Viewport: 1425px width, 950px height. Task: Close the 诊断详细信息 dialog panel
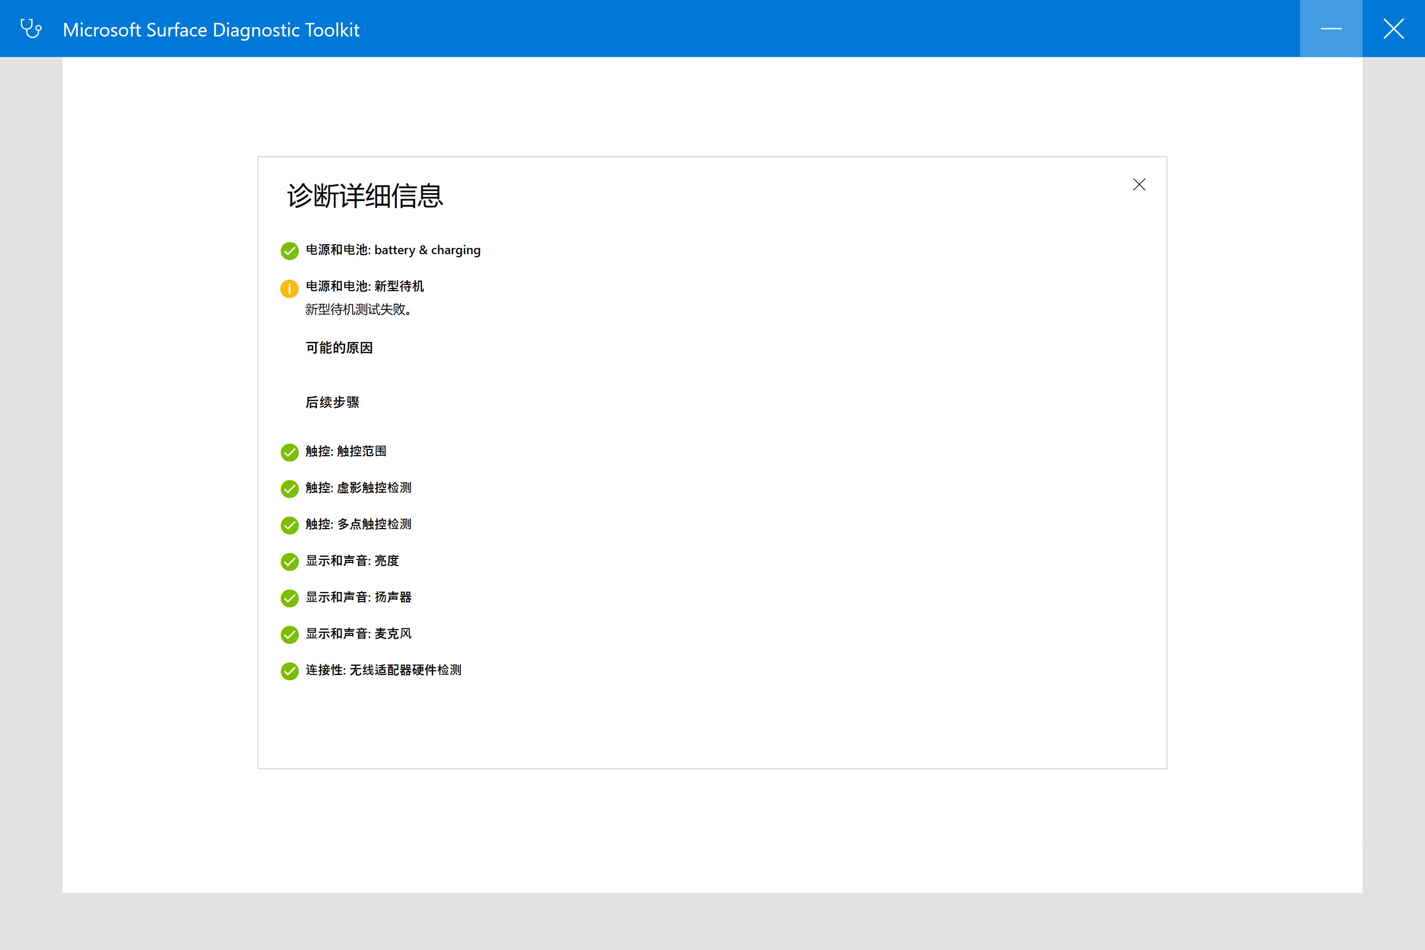click(1139, 185)
